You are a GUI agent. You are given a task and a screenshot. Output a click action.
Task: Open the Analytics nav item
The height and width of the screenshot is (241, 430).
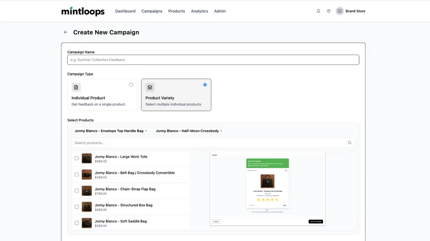[x=199, y=11]
